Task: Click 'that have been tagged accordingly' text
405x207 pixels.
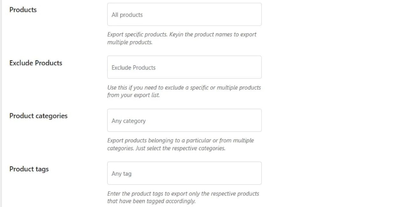Action: pos(151,201)
